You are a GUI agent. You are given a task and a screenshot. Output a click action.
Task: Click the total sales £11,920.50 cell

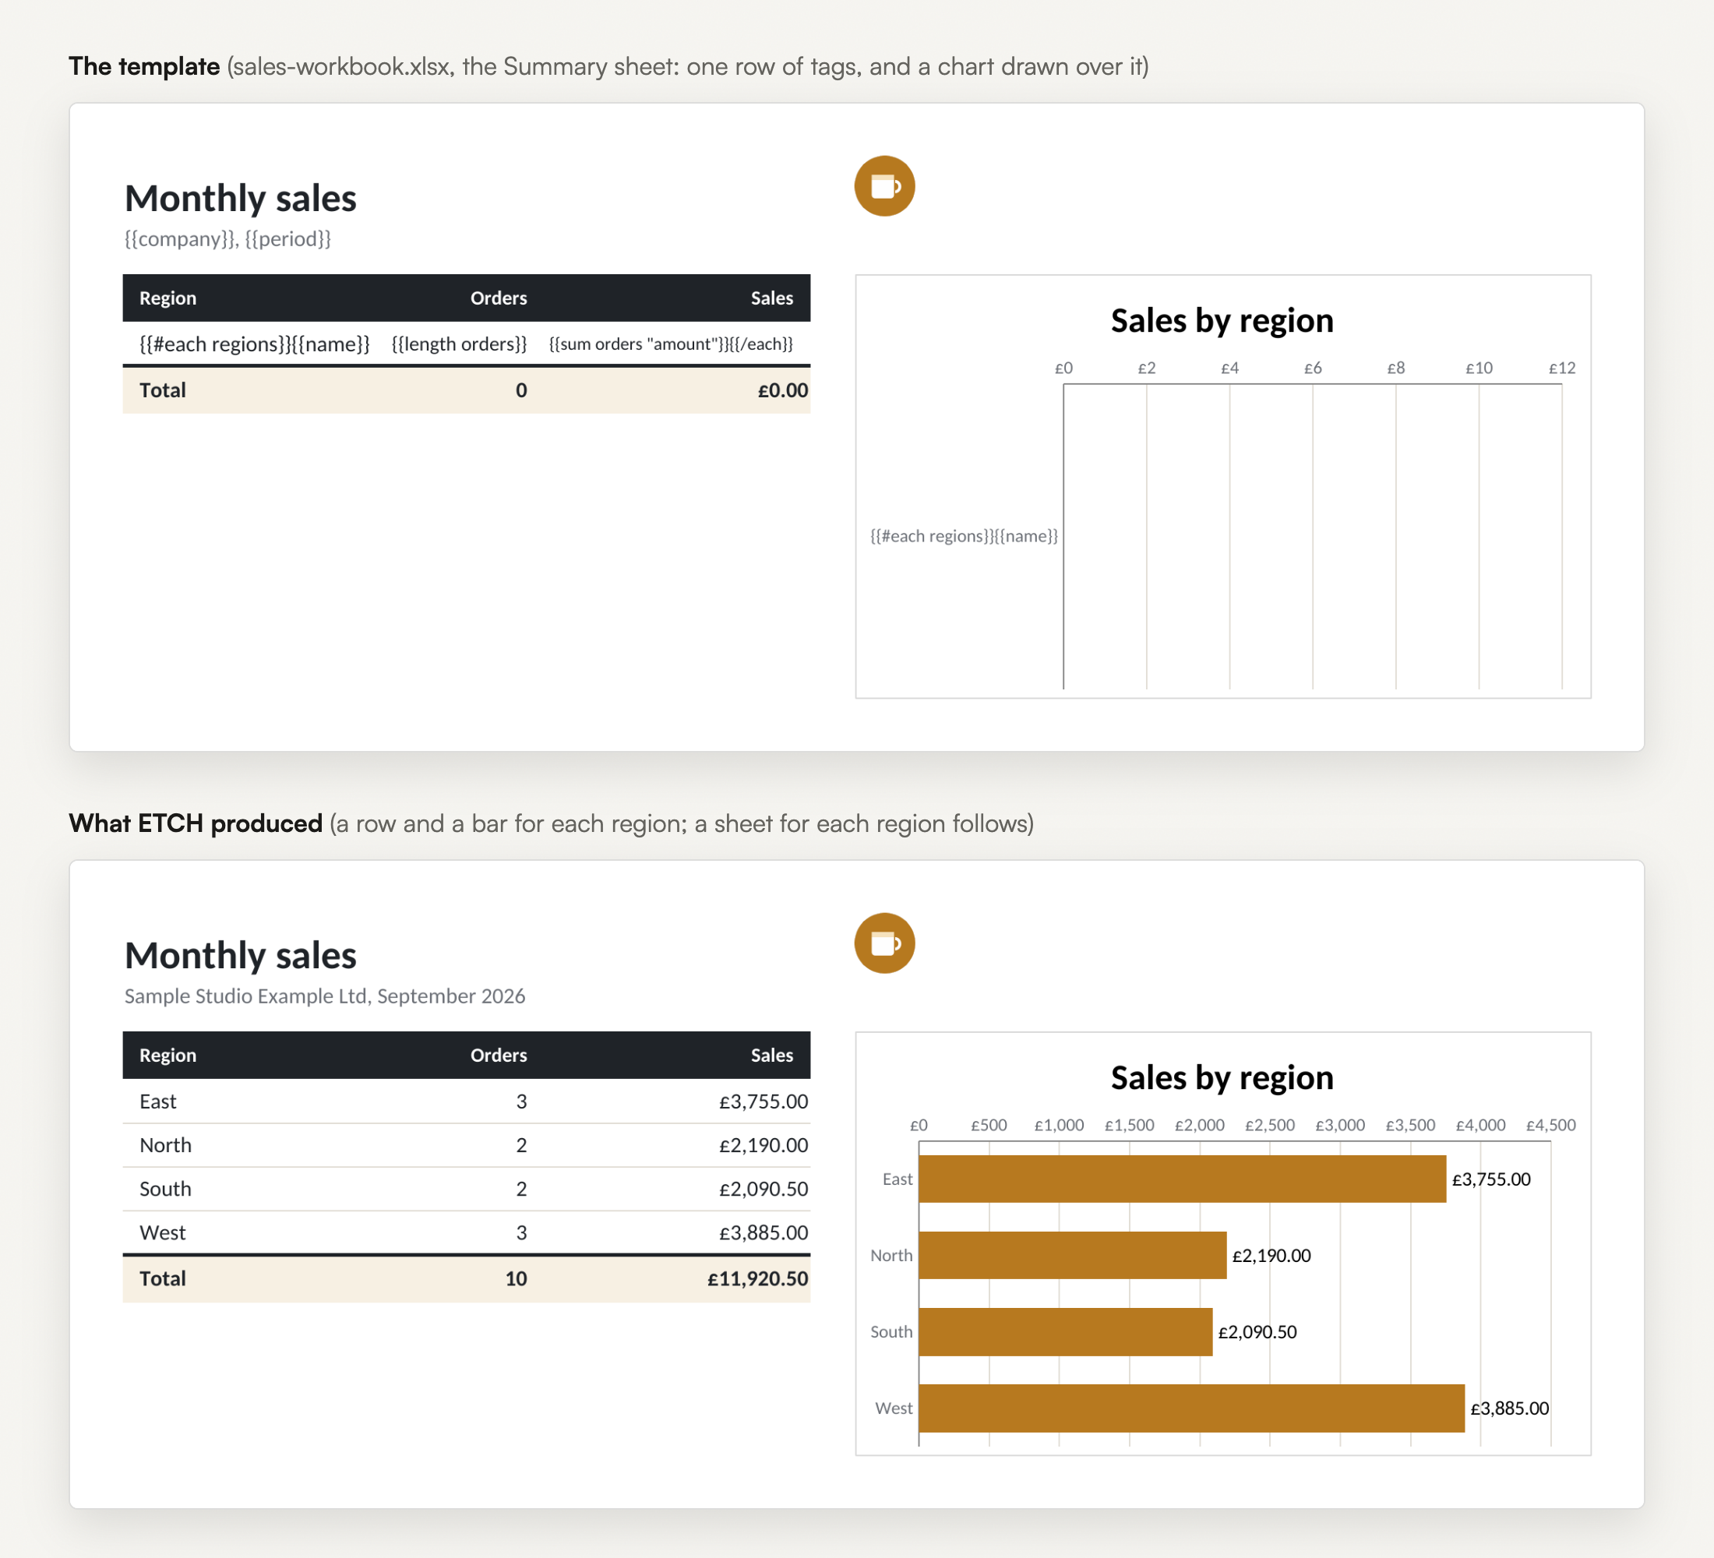click(x=757, y=1278)
